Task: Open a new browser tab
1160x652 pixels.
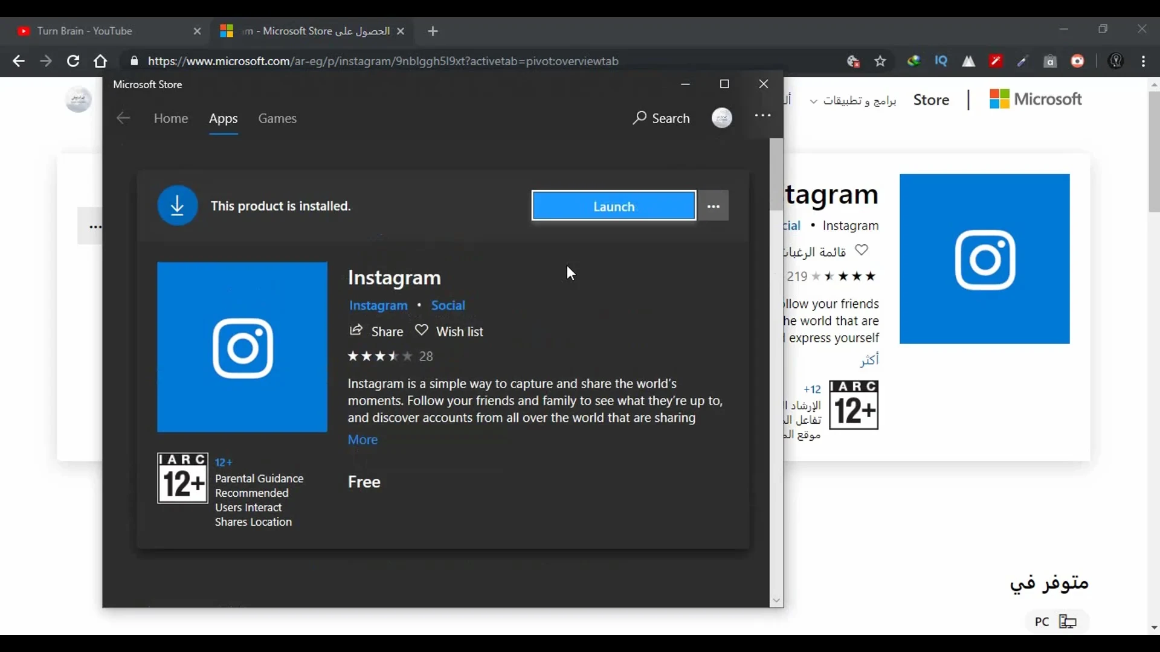Action: point(433,31)
